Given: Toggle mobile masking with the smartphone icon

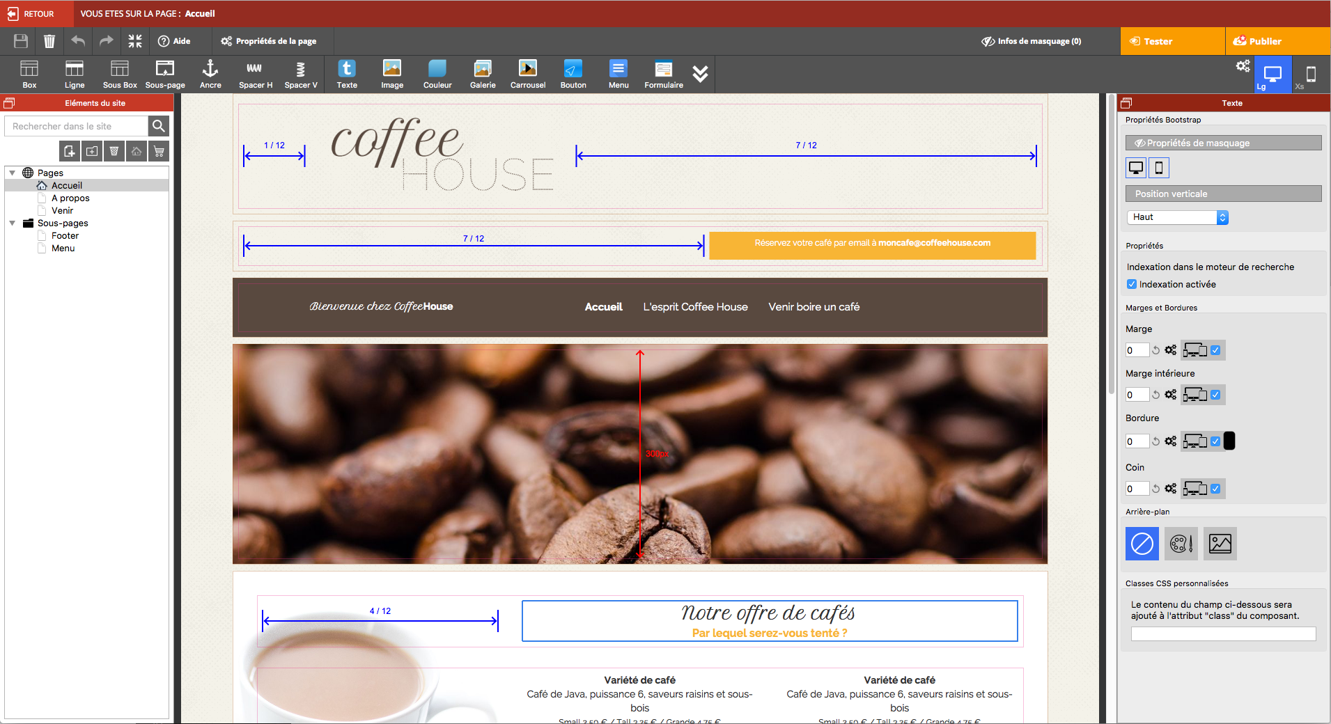Looking at the screenshot, I should pyautogui.click(x=1158, y=167).
